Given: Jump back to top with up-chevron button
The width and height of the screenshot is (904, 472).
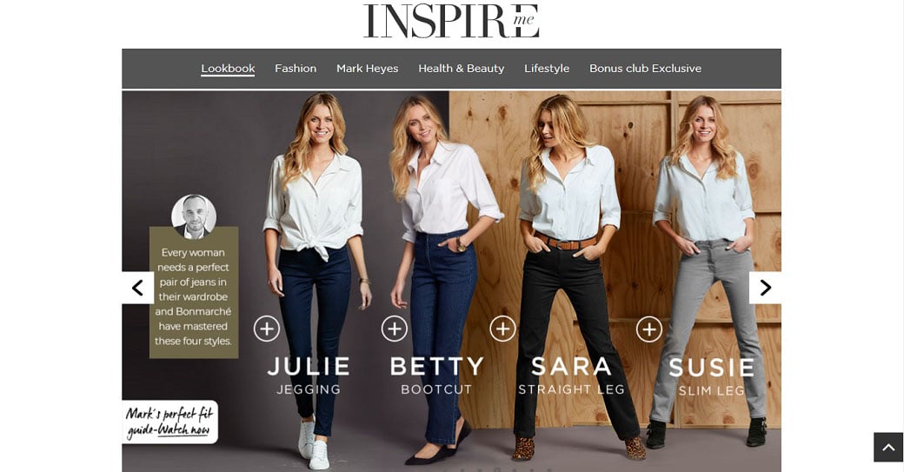Looking at the screenshot, I should [x=888, y=447].
